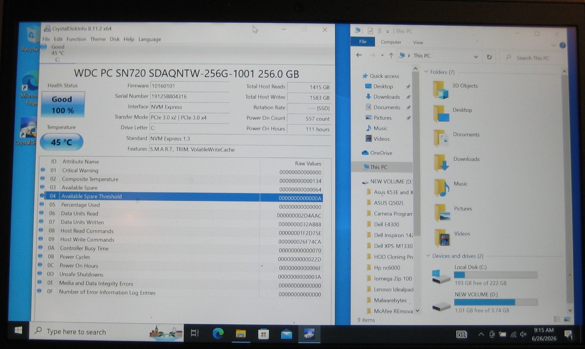
Task: Expand the ribbon chevron in Explorer
Action: point(553,45)
